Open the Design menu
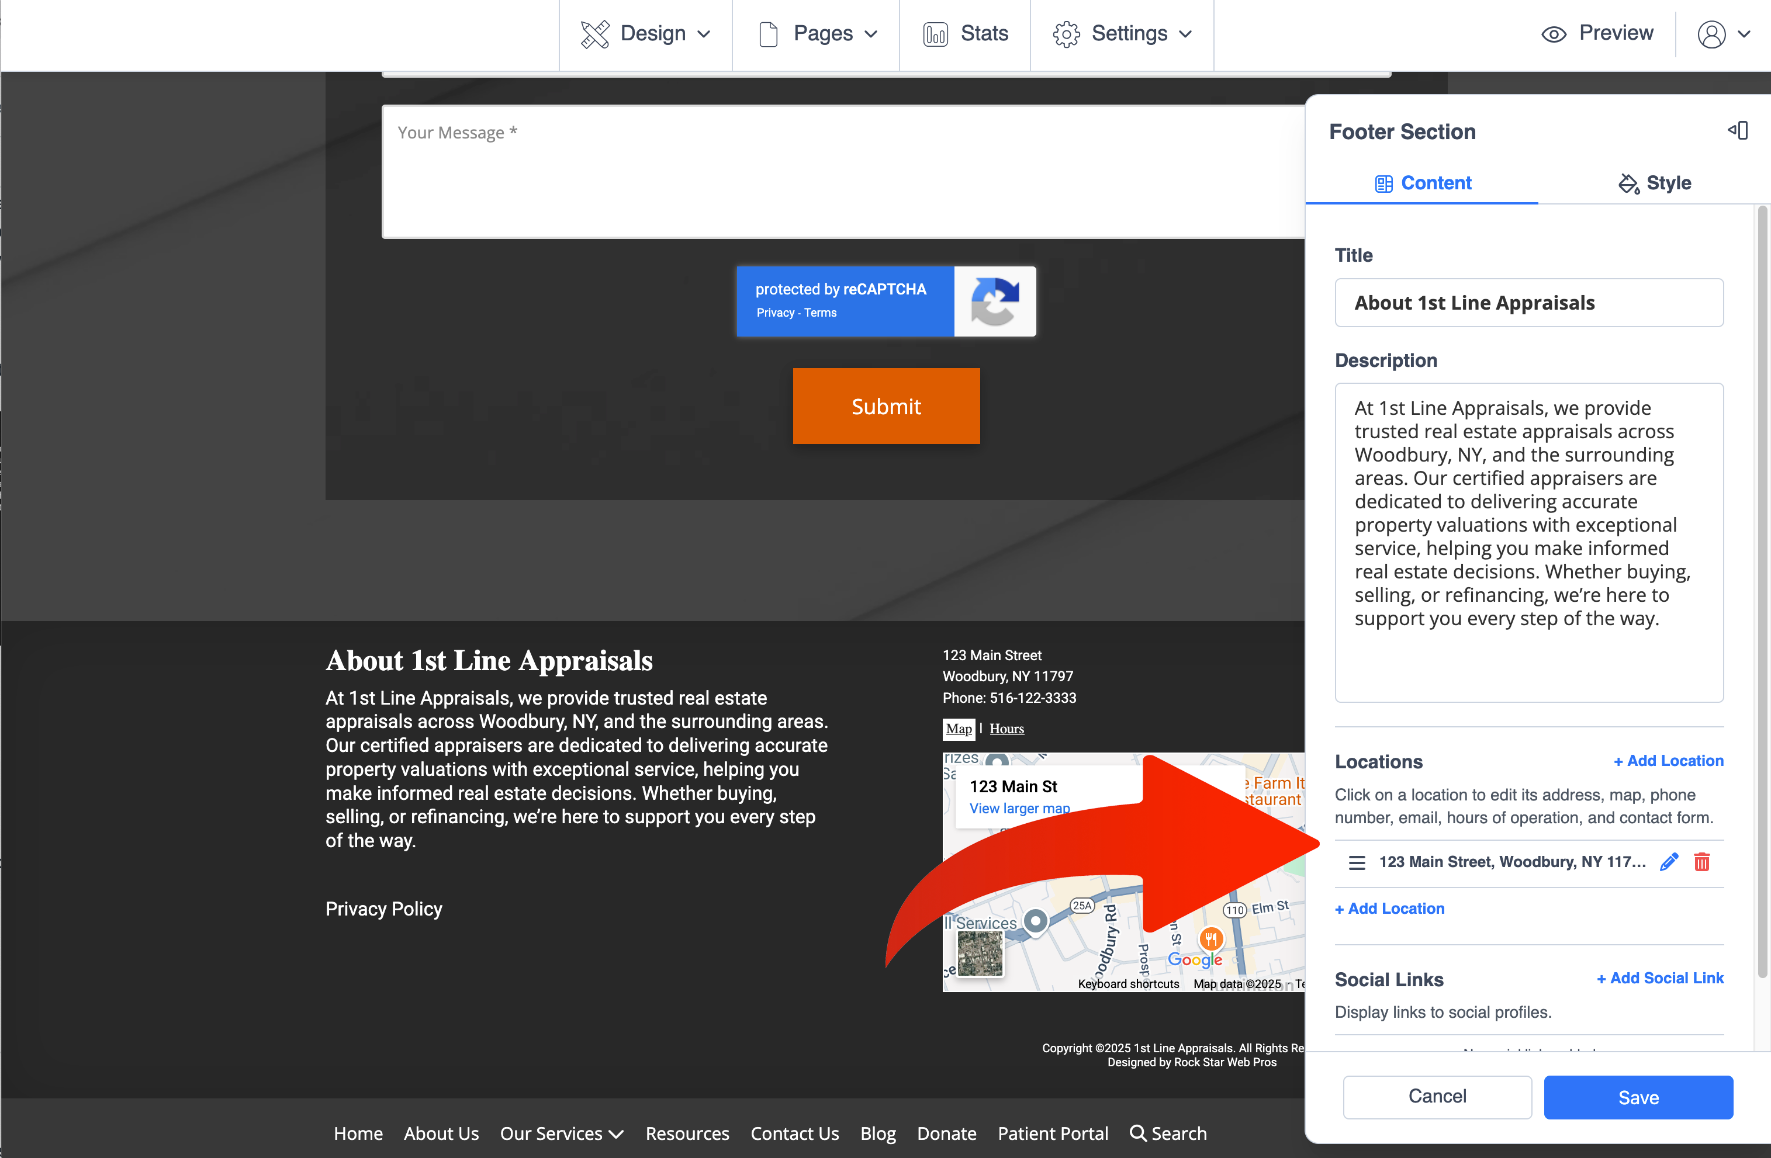Viewport: 1771px width, 1158px height. pyautogui.click(x=645, y=33)
